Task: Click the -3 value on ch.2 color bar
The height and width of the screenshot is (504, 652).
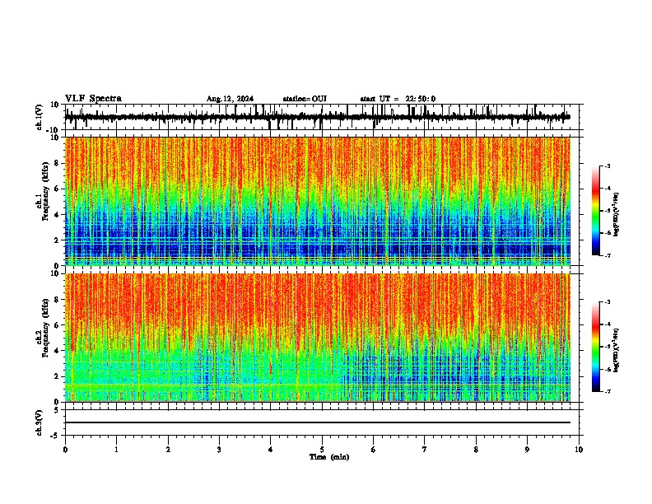Action: point(607,302)
